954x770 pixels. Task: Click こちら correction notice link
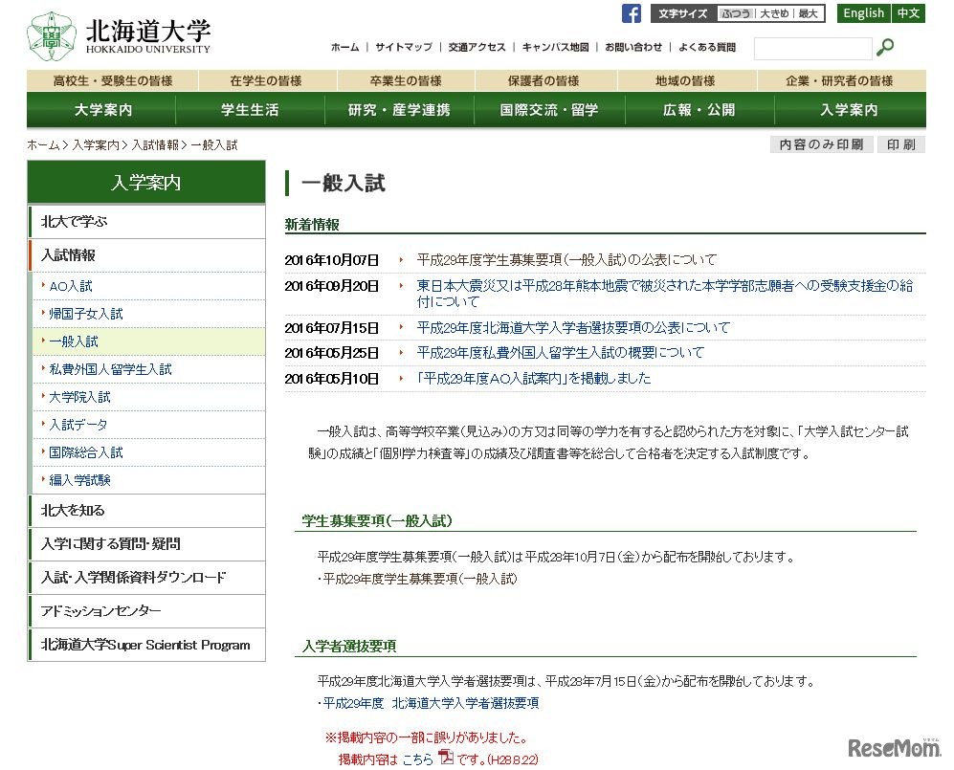coord(417,759)
